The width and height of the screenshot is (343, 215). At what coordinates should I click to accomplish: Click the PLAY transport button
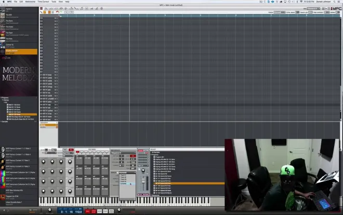click(x=105, y=211)
